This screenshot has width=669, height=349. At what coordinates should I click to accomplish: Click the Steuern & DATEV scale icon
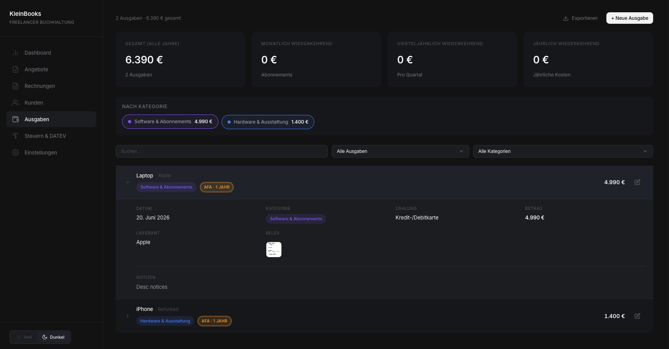(x=15, y=136)
